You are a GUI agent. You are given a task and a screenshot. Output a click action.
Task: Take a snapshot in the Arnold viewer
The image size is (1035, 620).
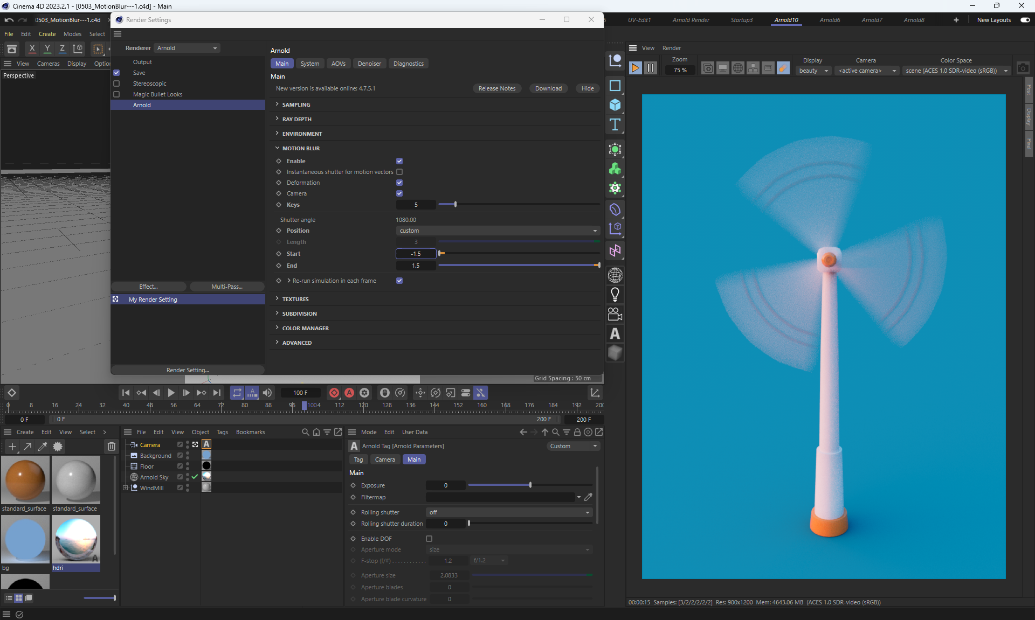(1023, 68)
